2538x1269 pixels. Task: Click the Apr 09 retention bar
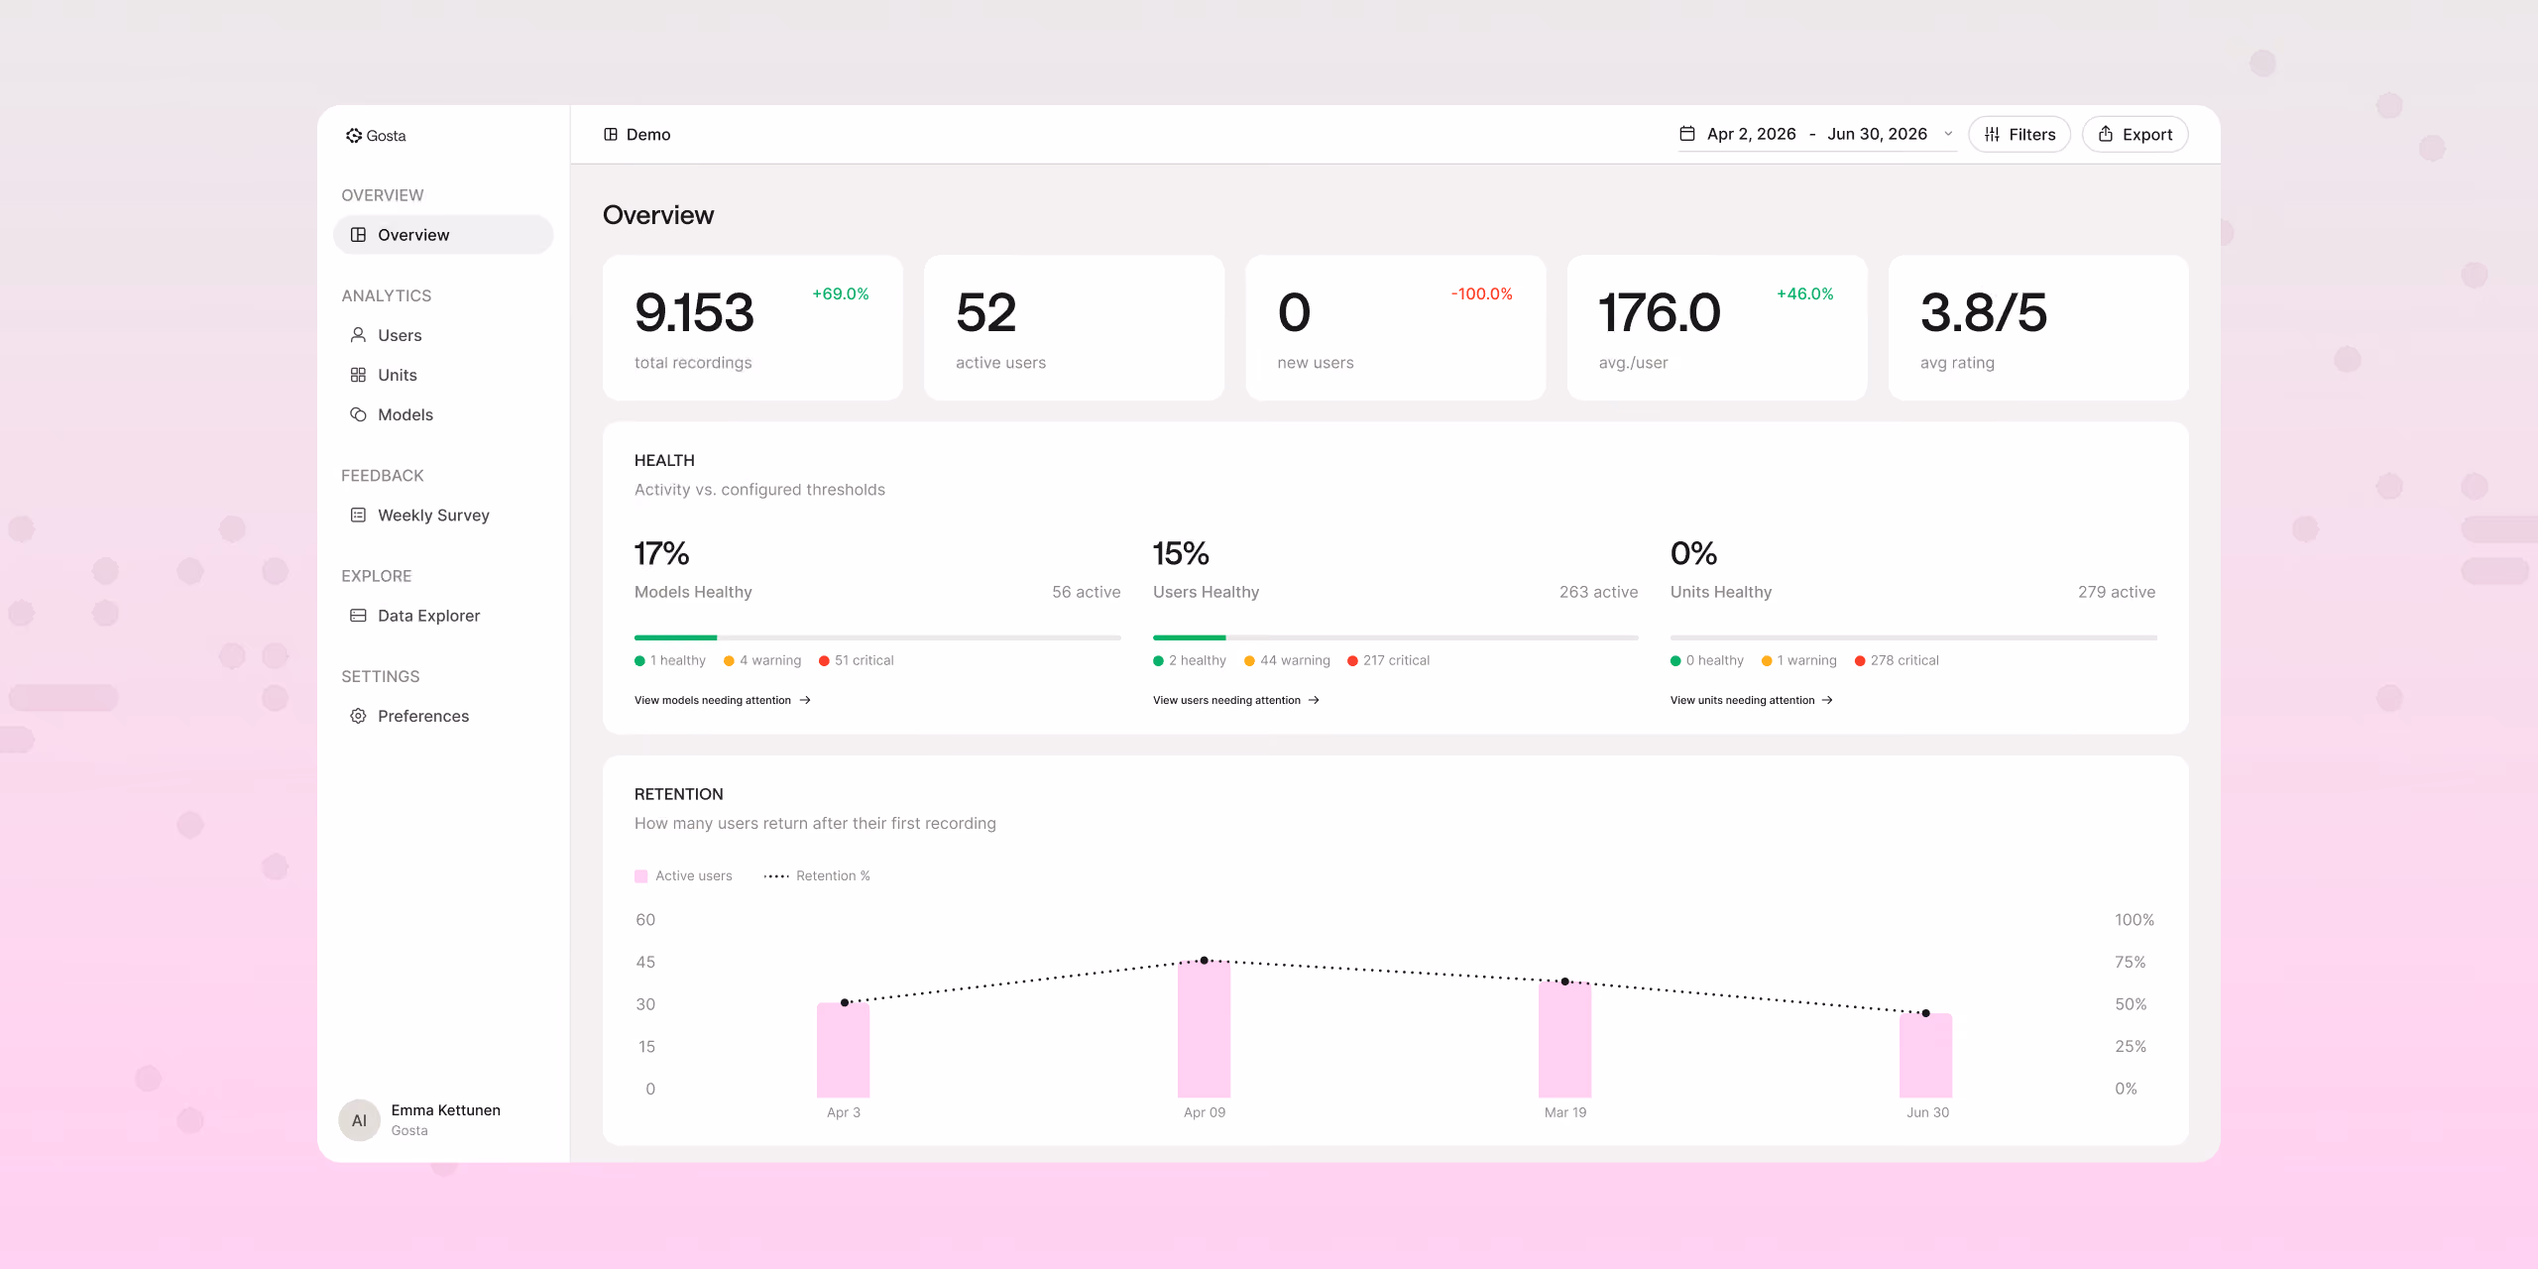[x=1204, y=1029]
